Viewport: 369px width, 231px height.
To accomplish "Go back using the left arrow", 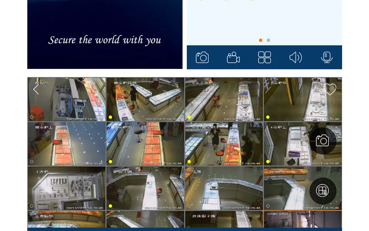I will click(36, 89).
